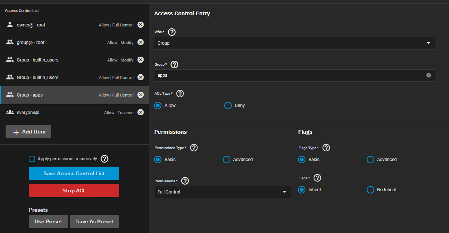Image resolution: width=449 pixels, height=233 pixels.
Task: Click the group icon beside group@ - root
Action: tap(10, 42)
